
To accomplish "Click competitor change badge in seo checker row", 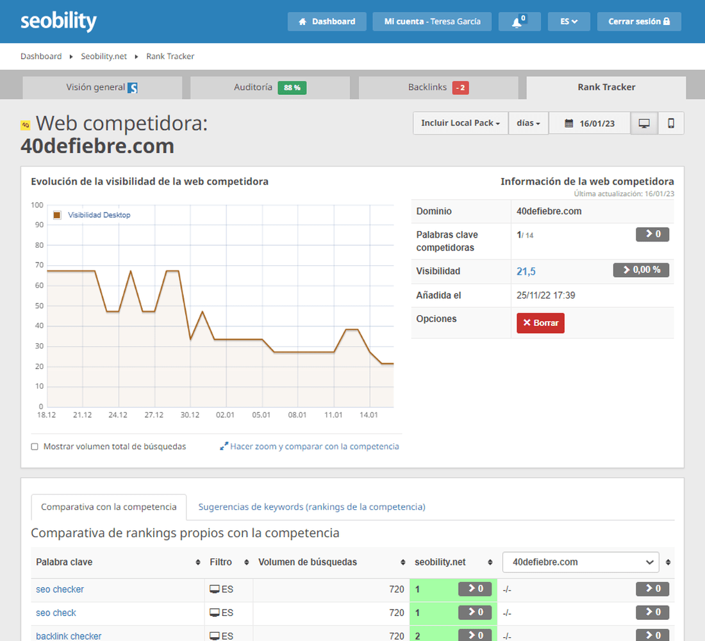I will click(652, 589).
